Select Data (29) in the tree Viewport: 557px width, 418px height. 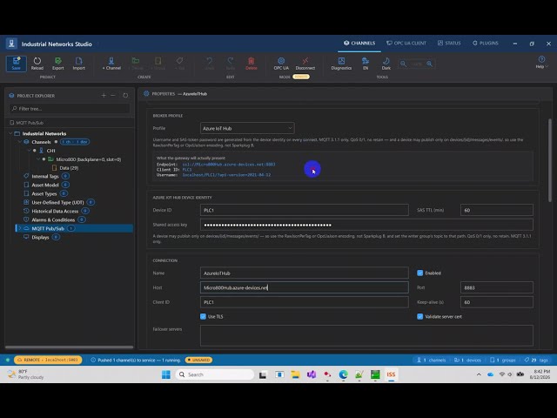(69, 168)
